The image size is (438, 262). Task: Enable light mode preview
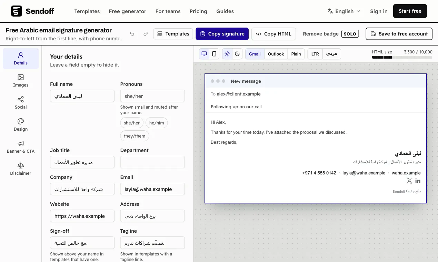[x=227, y=54]
